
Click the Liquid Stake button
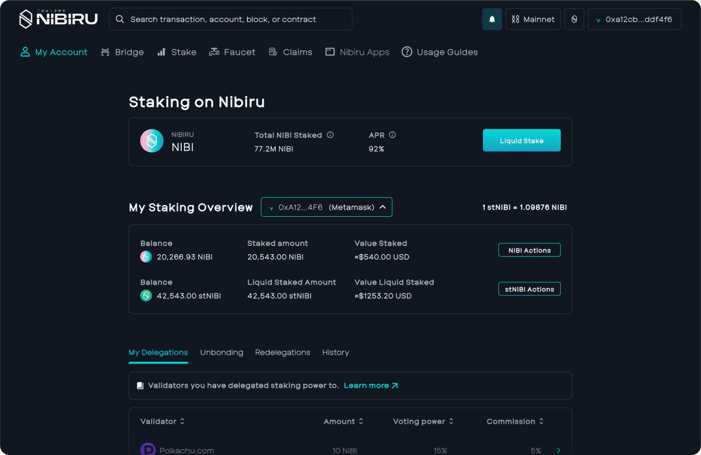521,140
